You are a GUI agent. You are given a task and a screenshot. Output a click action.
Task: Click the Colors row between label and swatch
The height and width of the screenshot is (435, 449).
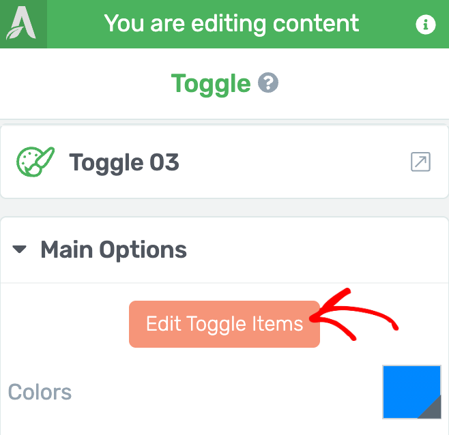(227, 392)
